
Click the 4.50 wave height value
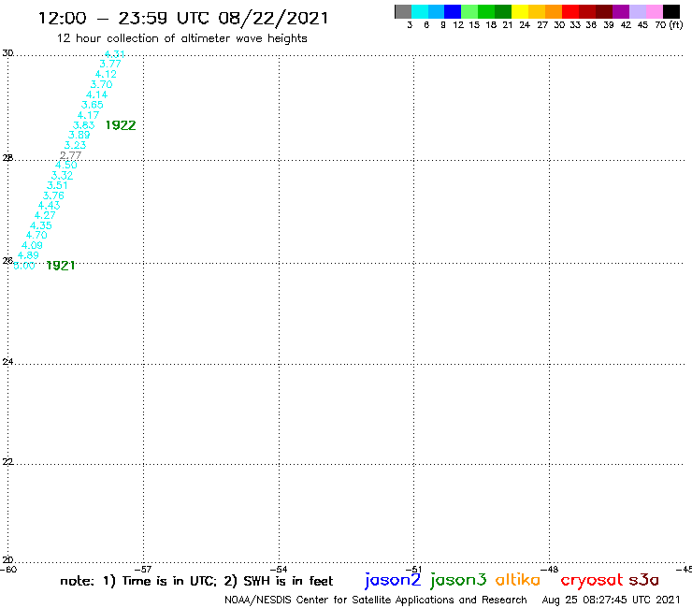(x=66, y=166)
